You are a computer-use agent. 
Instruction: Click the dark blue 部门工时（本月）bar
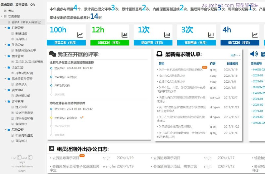click(240, 43)
